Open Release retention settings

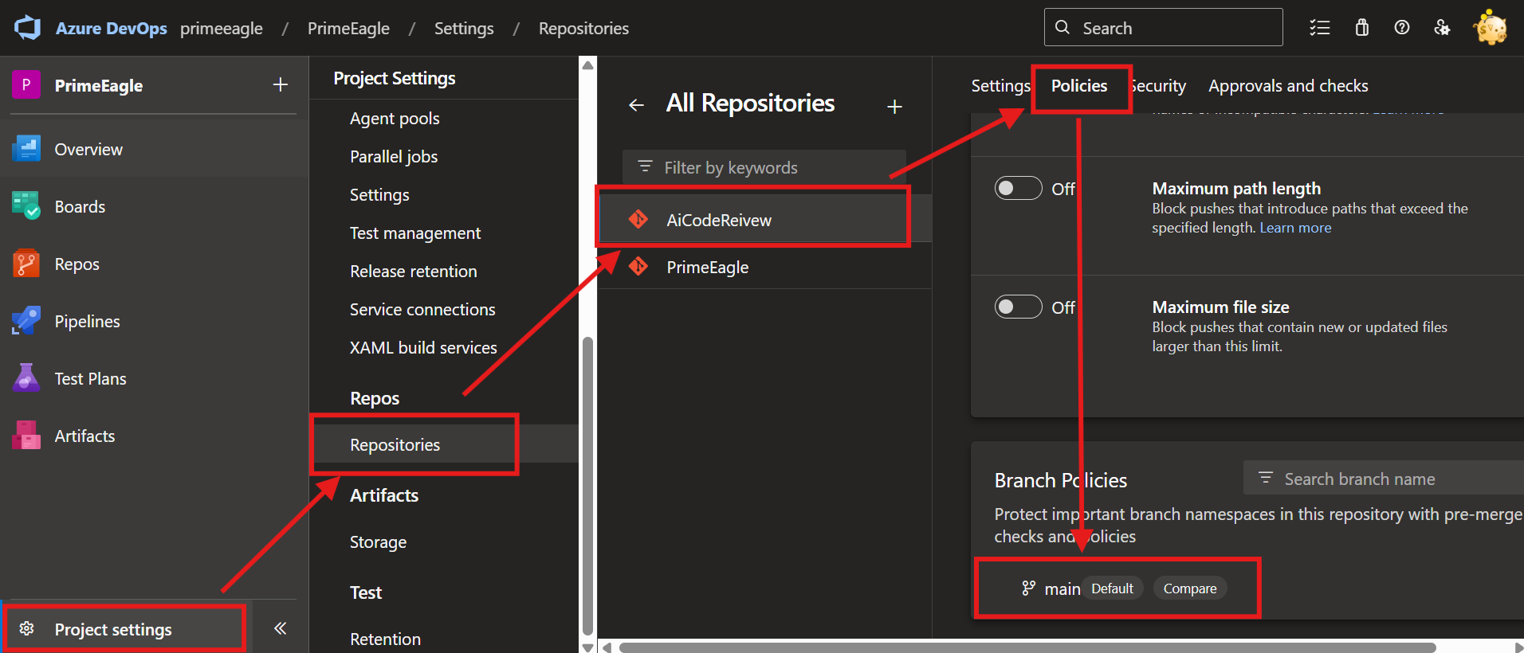414,271
